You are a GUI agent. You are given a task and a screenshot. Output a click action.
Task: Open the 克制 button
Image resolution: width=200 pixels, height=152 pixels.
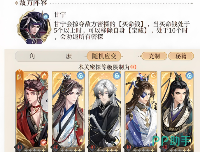[154, 56]
